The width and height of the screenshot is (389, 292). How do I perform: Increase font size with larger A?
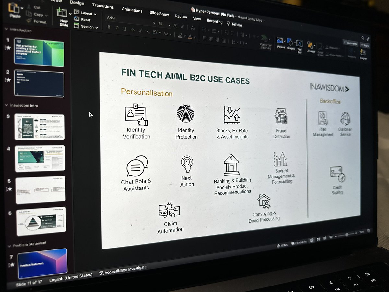tap(175, 26)
